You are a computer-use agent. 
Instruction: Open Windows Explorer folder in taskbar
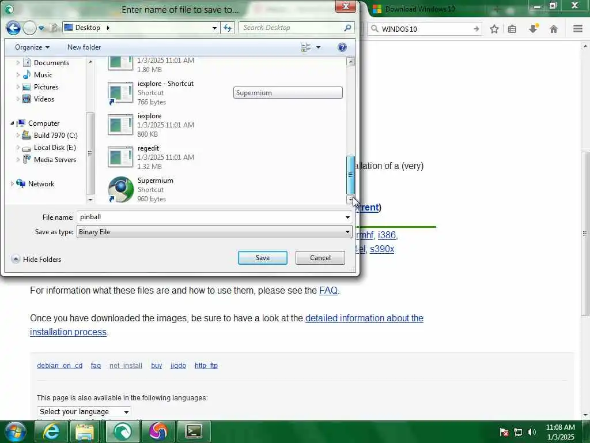coord(85,431)
